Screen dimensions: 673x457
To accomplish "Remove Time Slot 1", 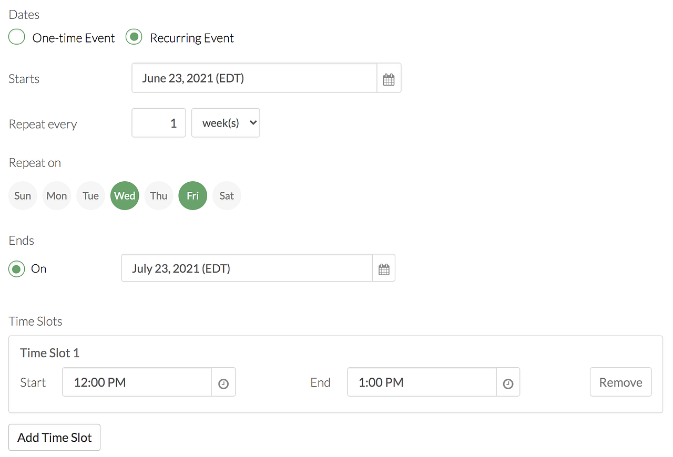I will pos(620,382).
